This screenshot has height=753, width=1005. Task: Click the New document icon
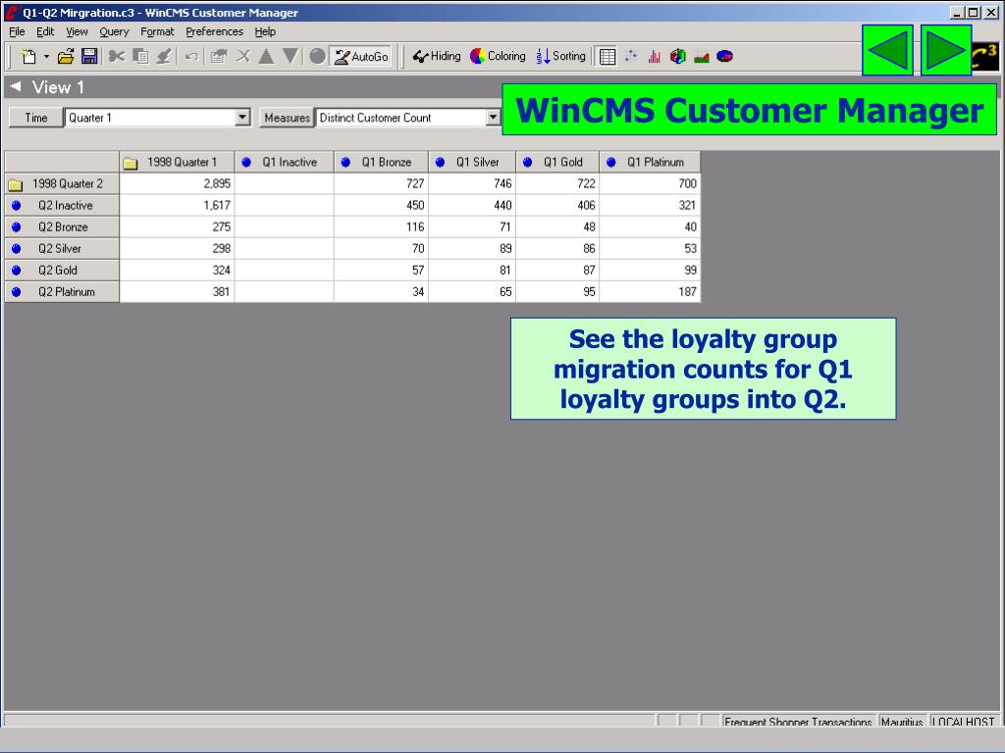[x=28, y=56]
